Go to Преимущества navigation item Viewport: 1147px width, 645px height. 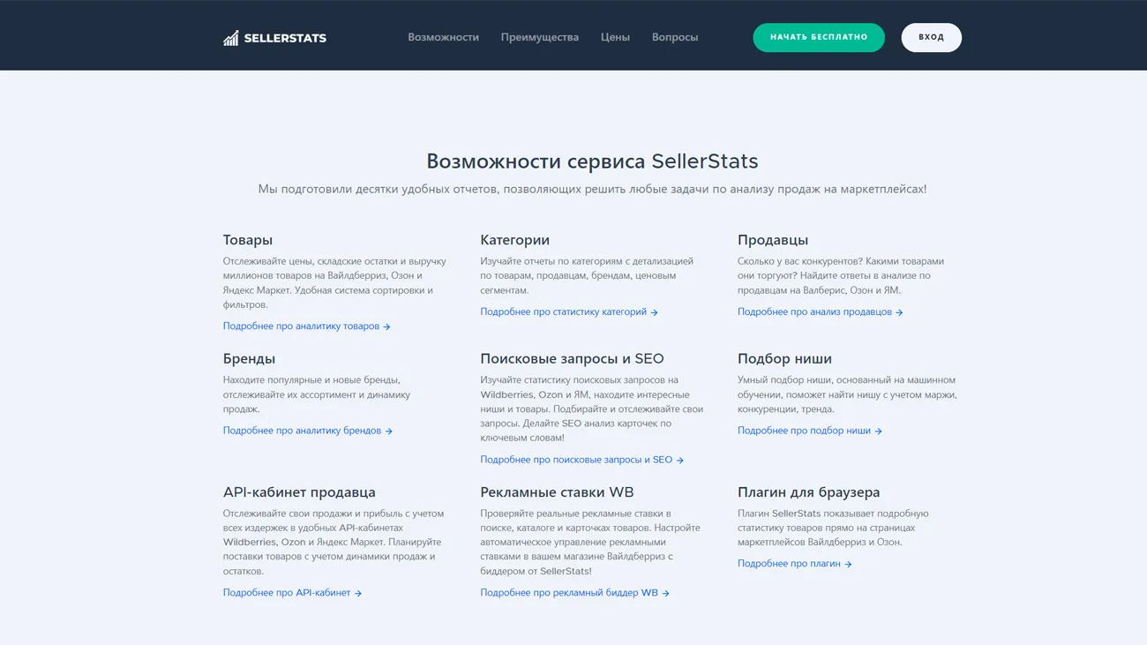pyautogui.click(x=539, y=37)
